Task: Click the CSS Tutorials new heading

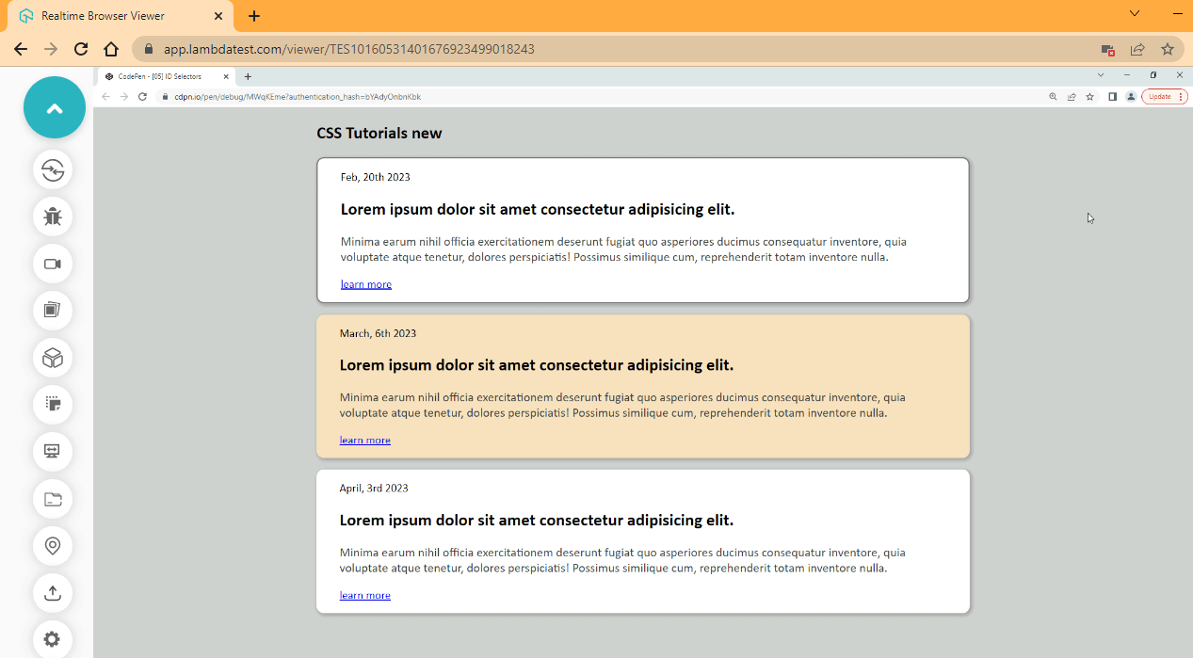Action: (x=379, y=134)
